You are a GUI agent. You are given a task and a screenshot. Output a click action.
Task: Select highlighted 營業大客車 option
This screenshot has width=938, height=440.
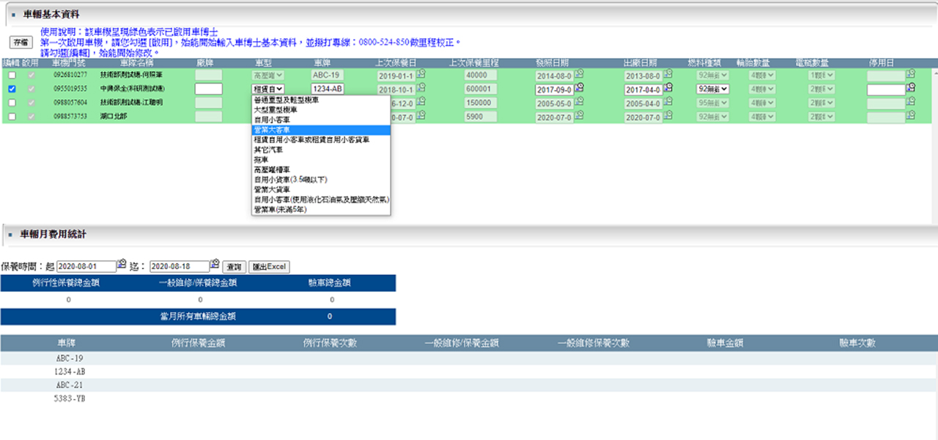coord(321,129)
